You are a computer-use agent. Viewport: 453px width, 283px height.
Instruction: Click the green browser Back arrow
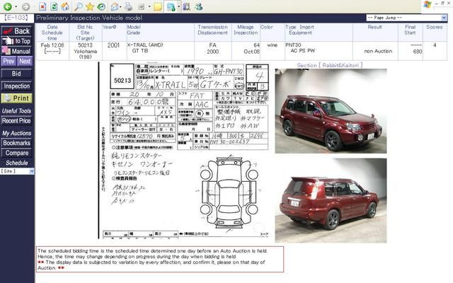8,6
